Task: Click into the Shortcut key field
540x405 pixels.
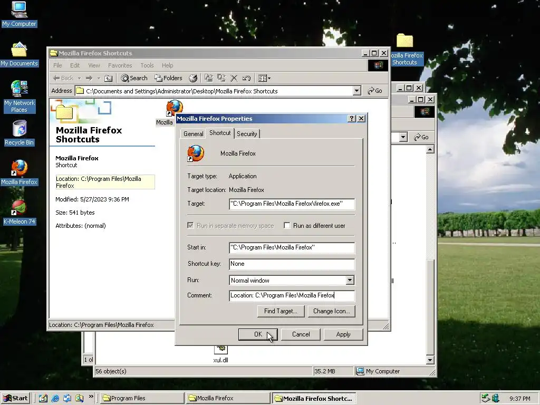Action: 292,264
